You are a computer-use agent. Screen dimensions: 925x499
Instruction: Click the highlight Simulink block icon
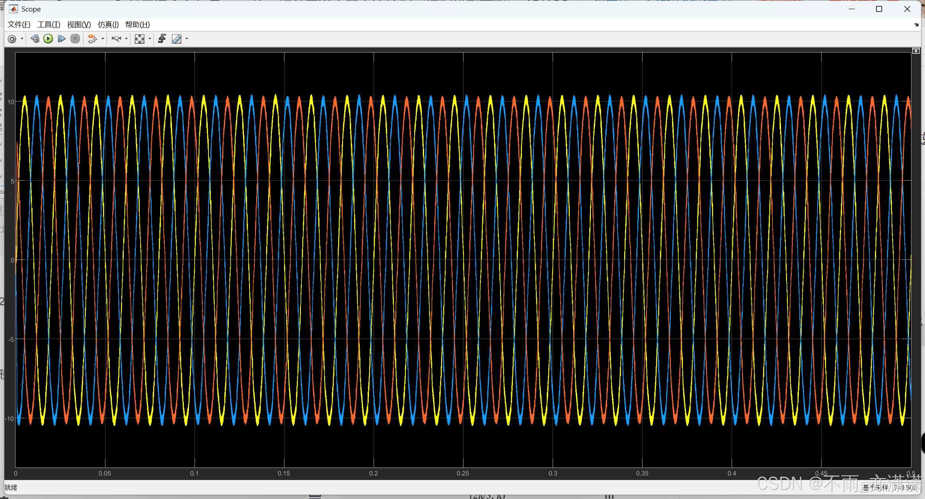[92, 39]
